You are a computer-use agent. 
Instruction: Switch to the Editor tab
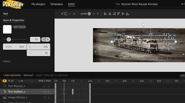point(71,4)
